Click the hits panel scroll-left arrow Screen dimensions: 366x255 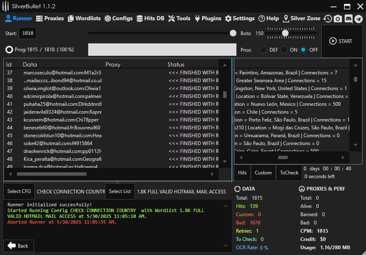click(x=241, y=157)
